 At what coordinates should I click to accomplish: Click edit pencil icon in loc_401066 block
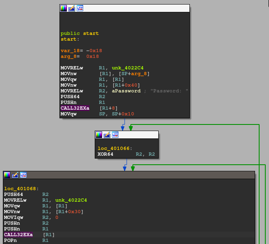pyautogui.click(x=107, y=135)
